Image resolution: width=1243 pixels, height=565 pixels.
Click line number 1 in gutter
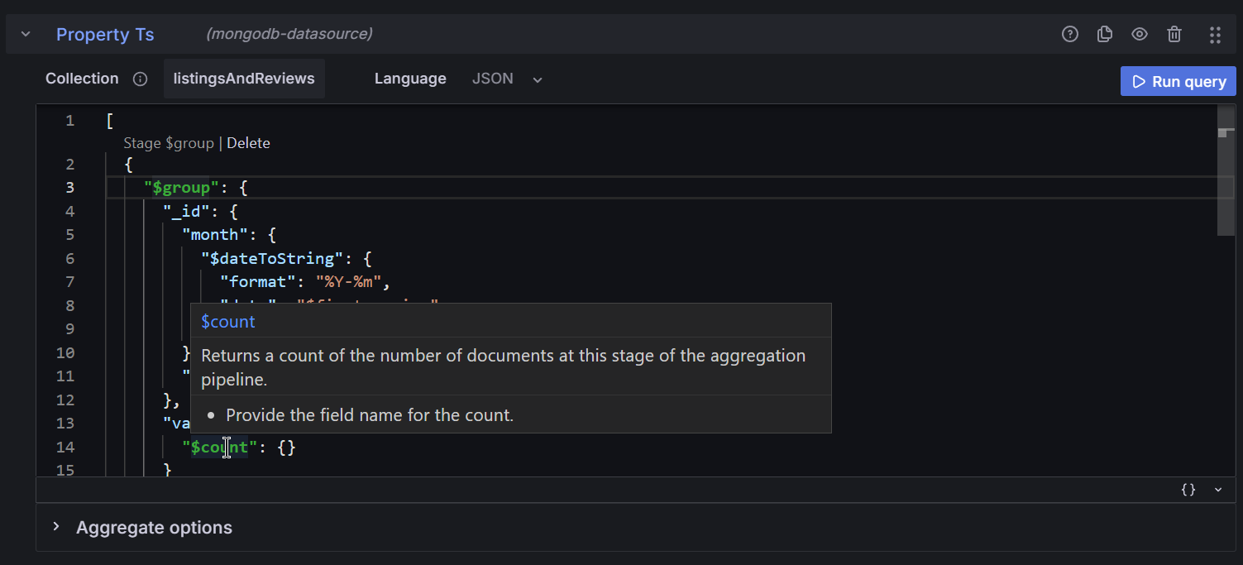coord(70,121)
